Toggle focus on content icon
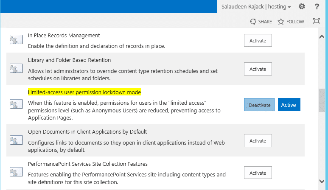This screenshot has width=328, height=190. point(316,21)
